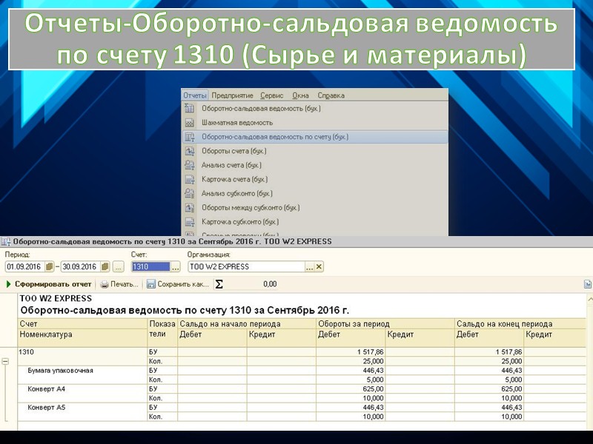593x444 pixels.
Task: Click the report window title icon
Action: (6, 242)
